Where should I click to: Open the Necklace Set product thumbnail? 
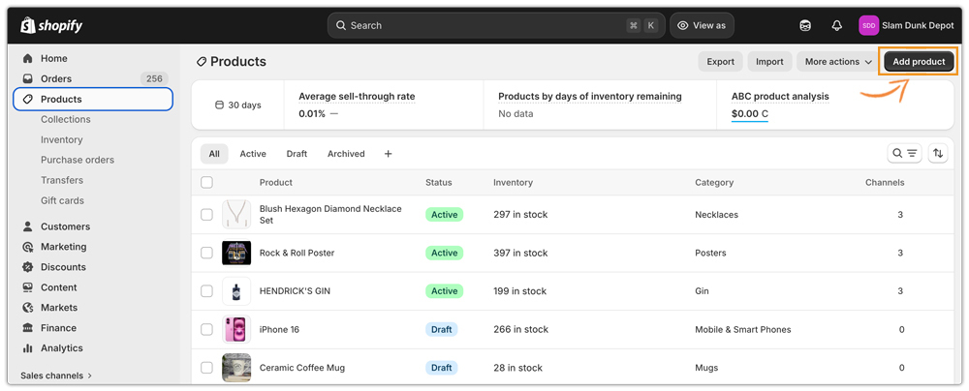[236, 214]
